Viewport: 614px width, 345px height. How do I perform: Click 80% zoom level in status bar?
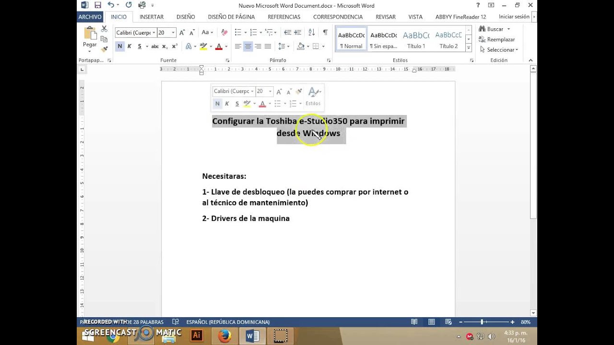pyautogui.click(x=526, y=322)
